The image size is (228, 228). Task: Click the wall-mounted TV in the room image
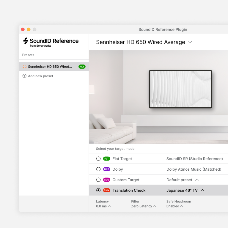(x=180, y=89)
